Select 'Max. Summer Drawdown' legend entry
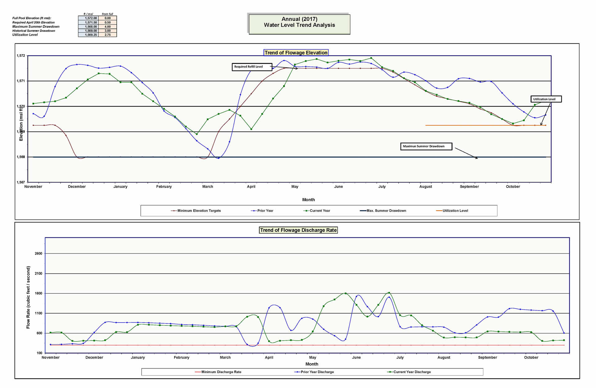Image resolution: width=596 pixels, height=388 pixels. pyautogui.click(x=386, y=211)
